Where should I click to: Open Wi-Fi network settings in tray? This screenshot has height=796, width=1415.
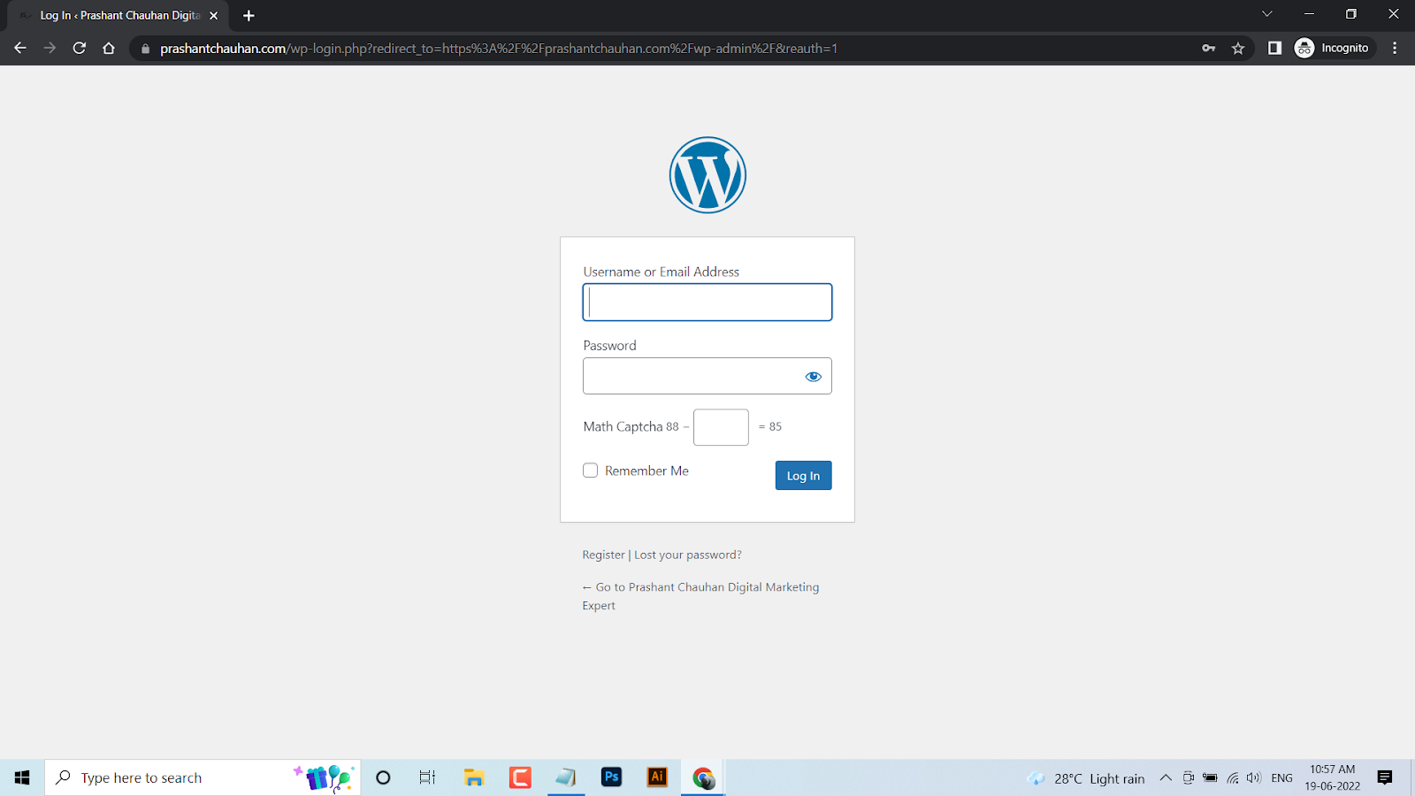pyautogui.click(x=1232, y=778)
